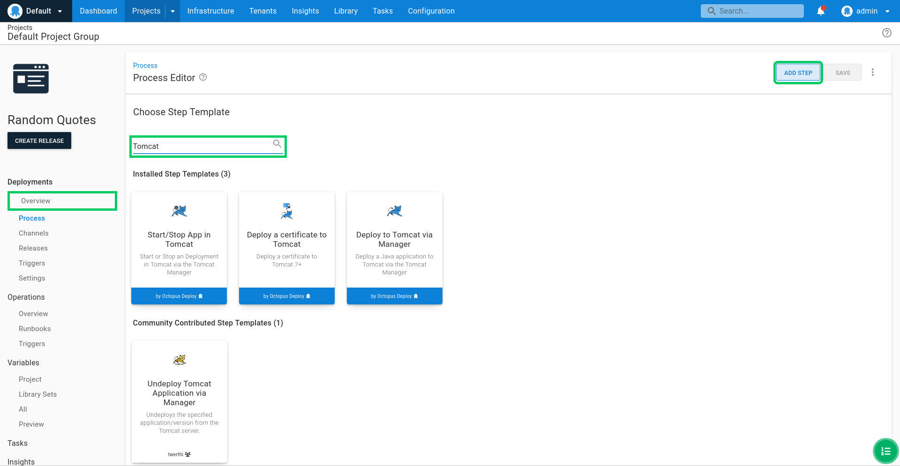Expand the Projects menu dropdown arrow
The height and width of the screenshot is (466, 900).
point(172,11)
